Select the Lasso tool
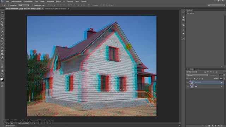Screen dimensions: 226x127 (2, 19)
